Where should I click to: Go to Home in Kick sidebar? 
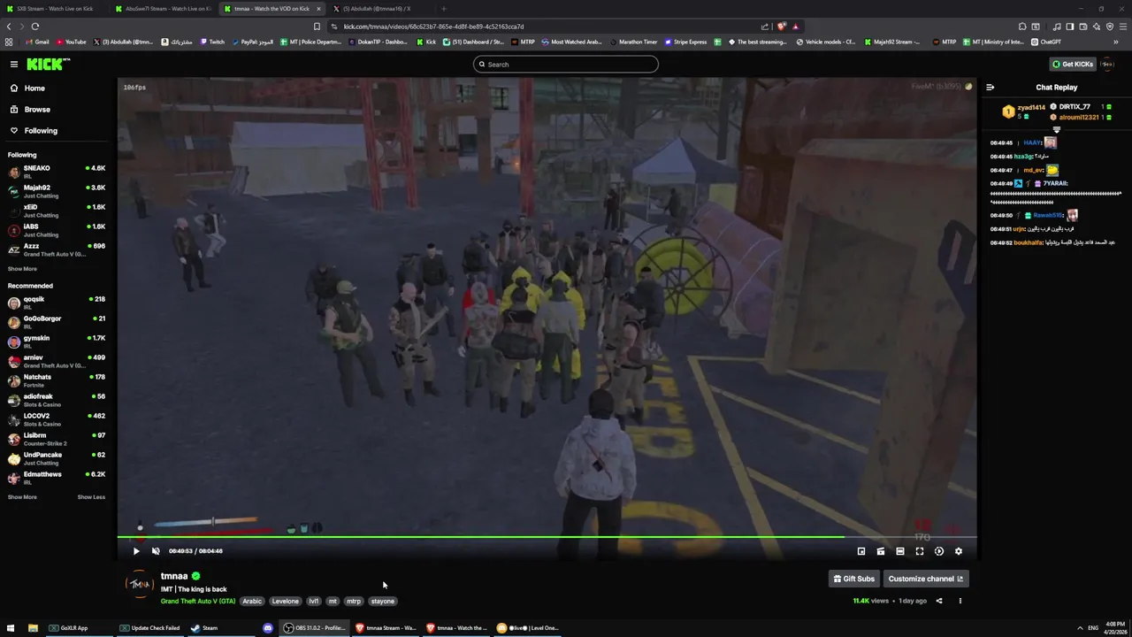pyautogui.click(x=34, y=88)
